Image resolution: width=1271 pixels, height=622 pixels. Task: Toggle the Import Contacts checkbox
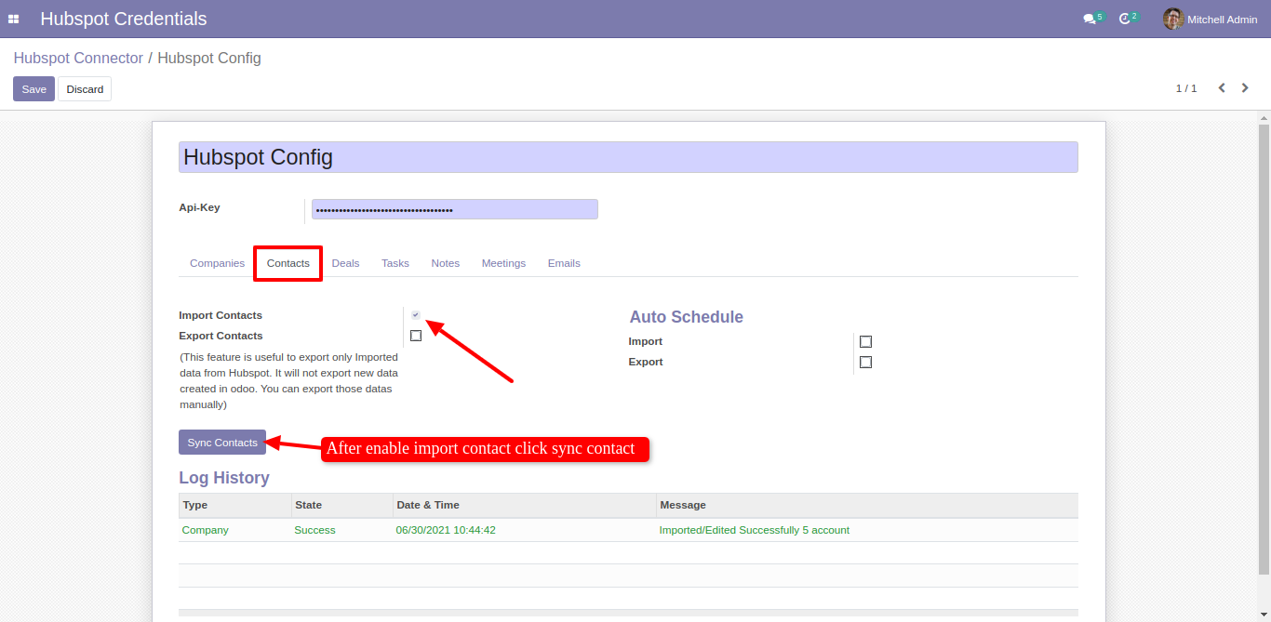(x=416, y=315)
